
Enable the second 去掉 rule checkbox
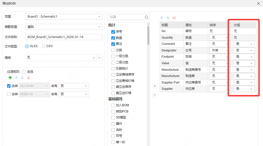click(9, 94)
